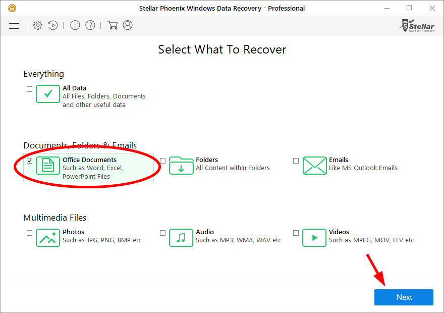
Task: Click "Like MS Outlook Emails" text
Action: coord(363,168)
